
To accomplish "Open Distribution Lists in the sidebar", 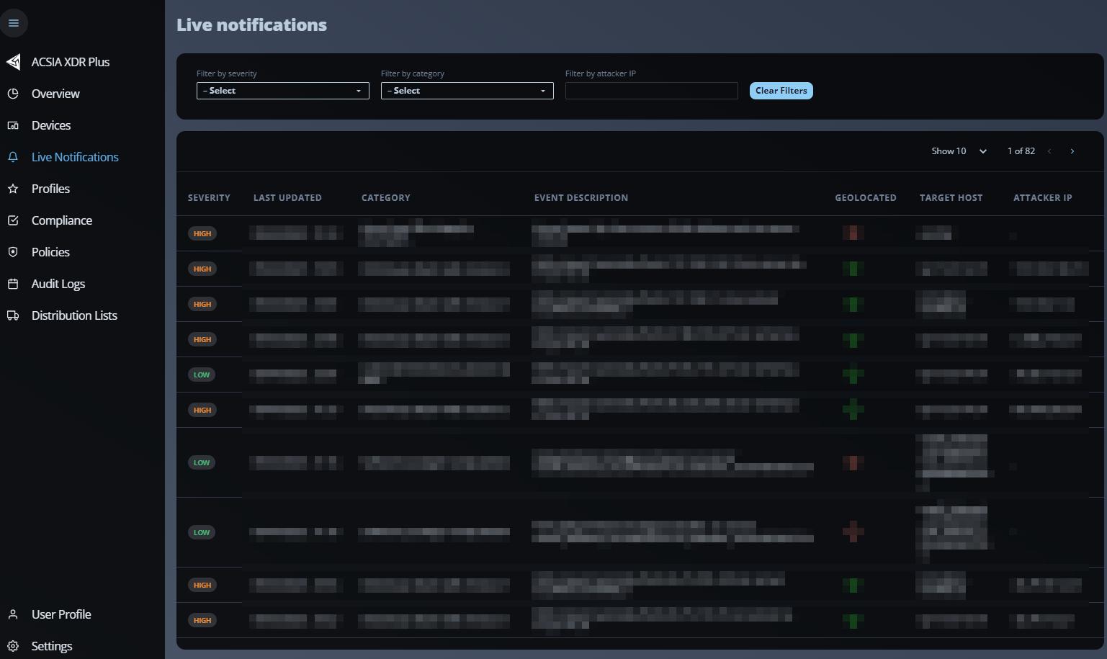I will click(x=74, y=315).
